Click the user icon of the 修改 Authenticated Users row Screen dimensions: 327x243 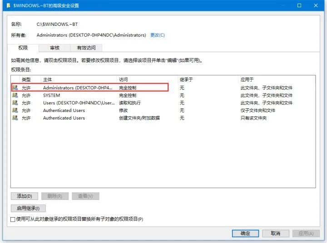pyautogui.click(x=15, y=110)
